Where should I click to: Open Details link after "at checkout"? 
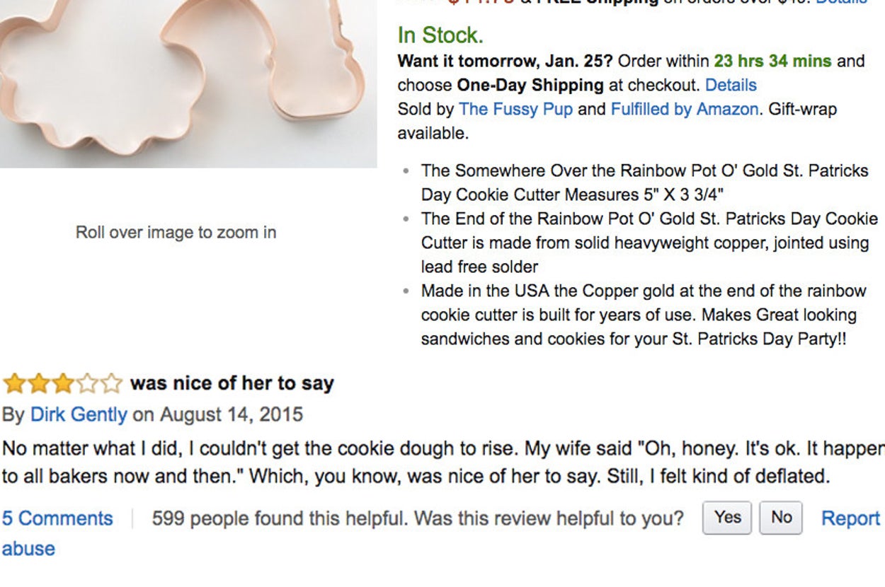click(731, 86)
